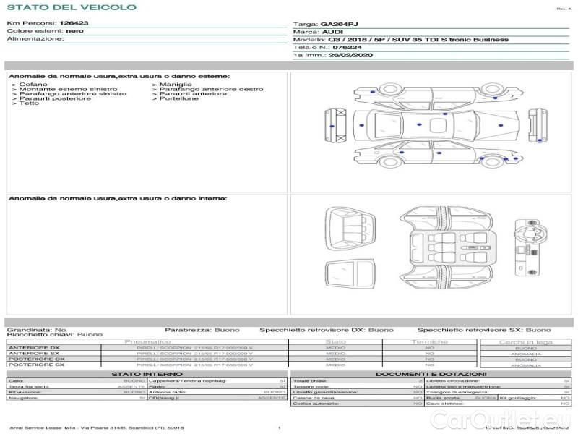Select the Modello line with Q3 / 2018

(x=401, y=40)
